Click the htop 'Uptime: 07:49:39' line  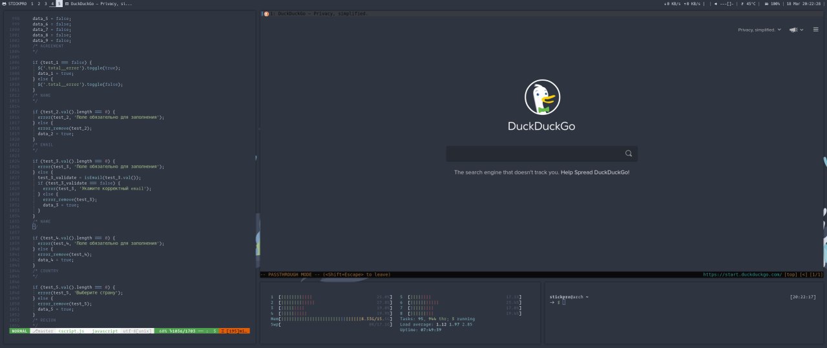pyautogui.click(x=421, y=329)
